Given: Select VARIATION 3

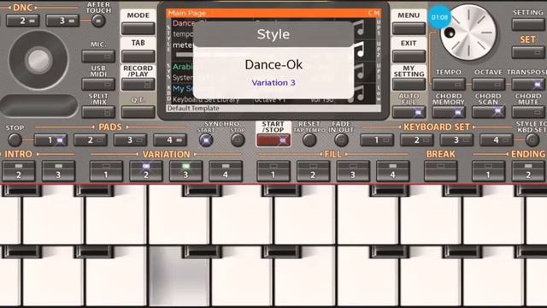Looking at the screenshot, I should tap(185, 171).
